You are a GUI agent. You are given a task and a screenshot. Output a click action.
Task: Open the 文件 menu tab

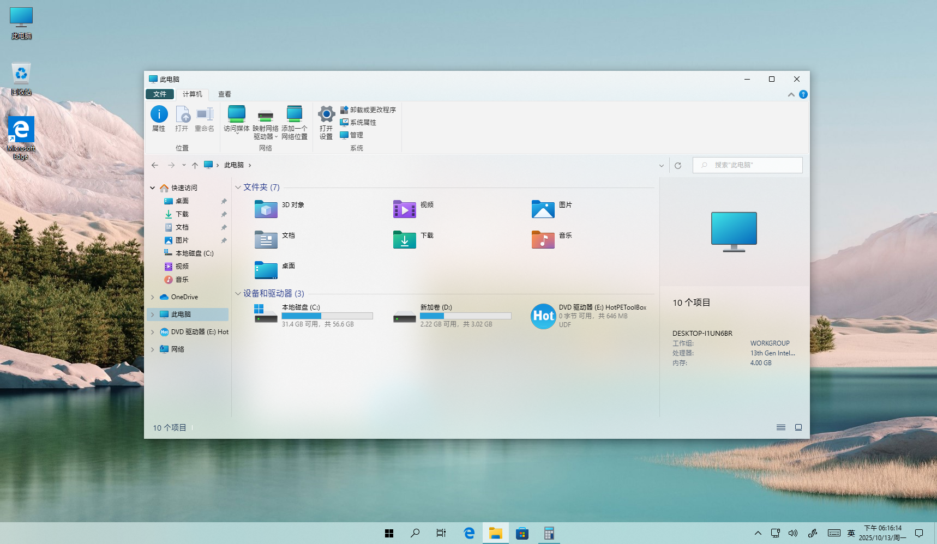(x=160, y=94)
